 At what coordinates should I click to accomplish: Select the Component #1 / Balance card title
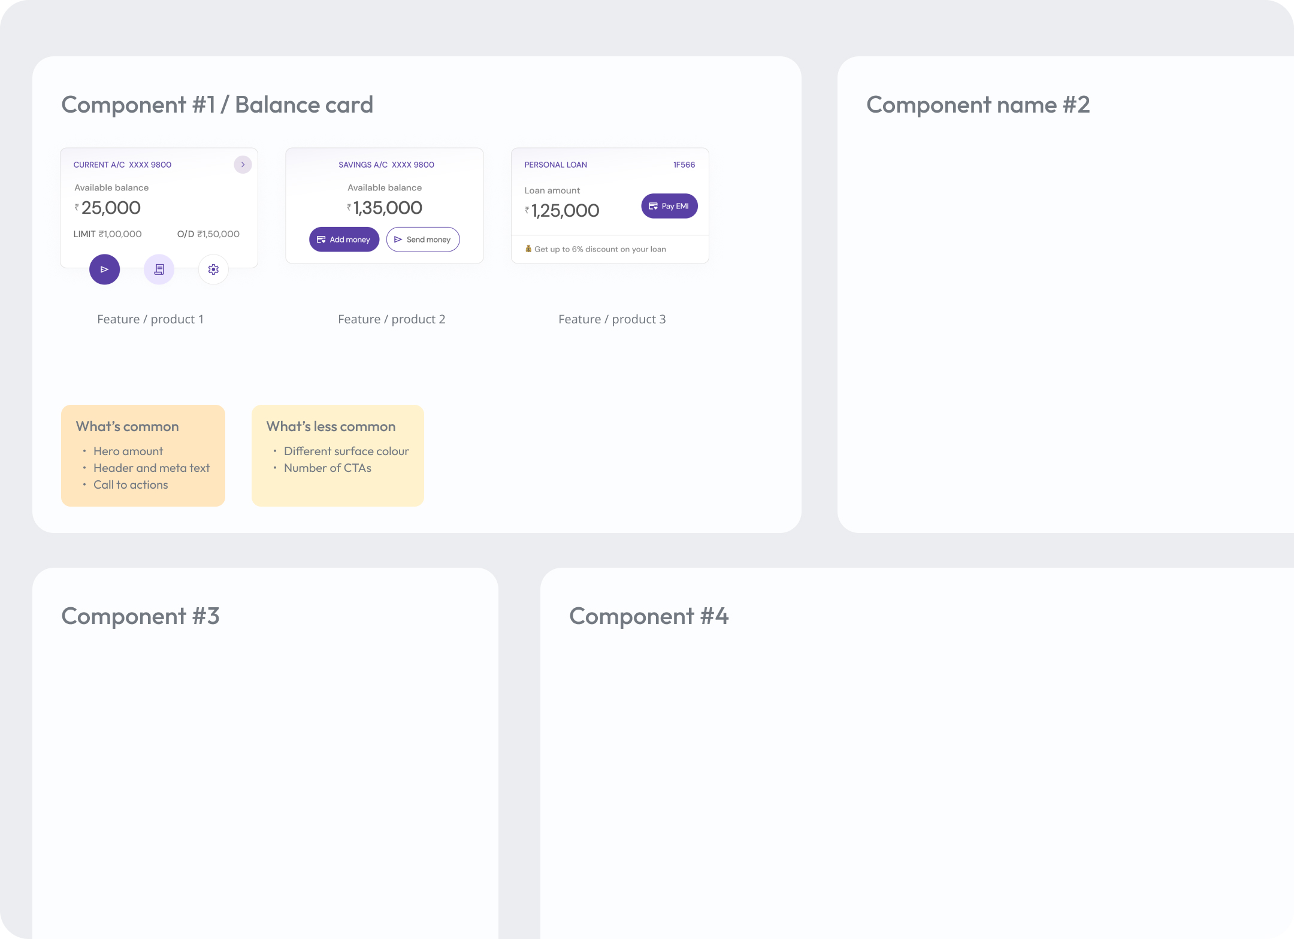tap(217, 105)
